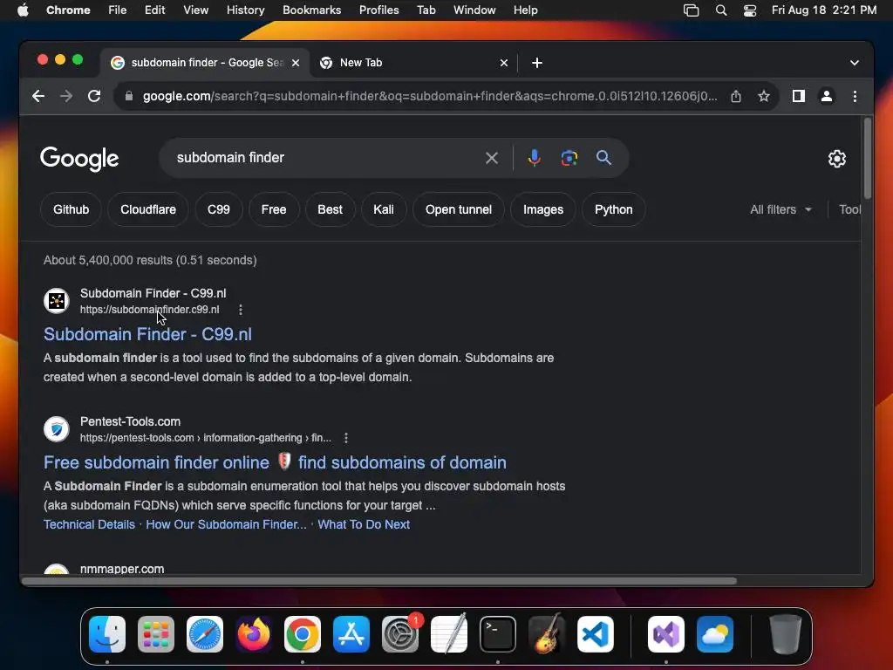Image resolution: width=893 pixels, height=670 pixels.
Task: Open Spotlight search in menu bar
Action: 721,10
